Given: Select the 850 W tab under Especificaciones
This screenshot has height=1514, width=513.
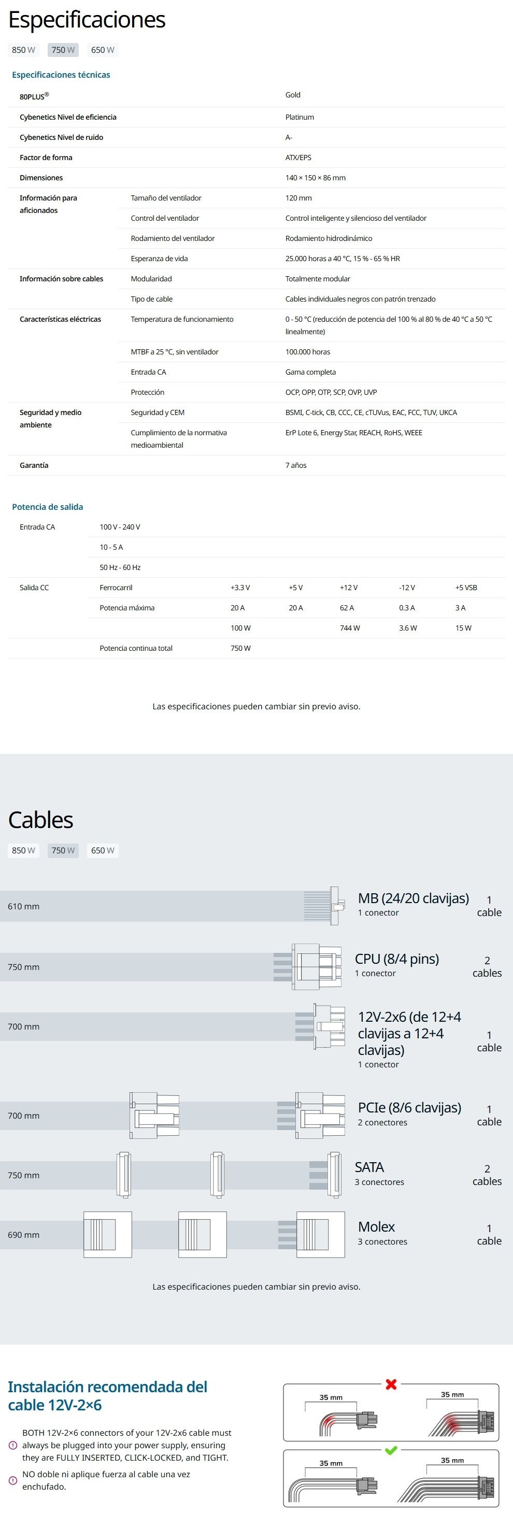Looking at the screenshot, I should 23,50.
